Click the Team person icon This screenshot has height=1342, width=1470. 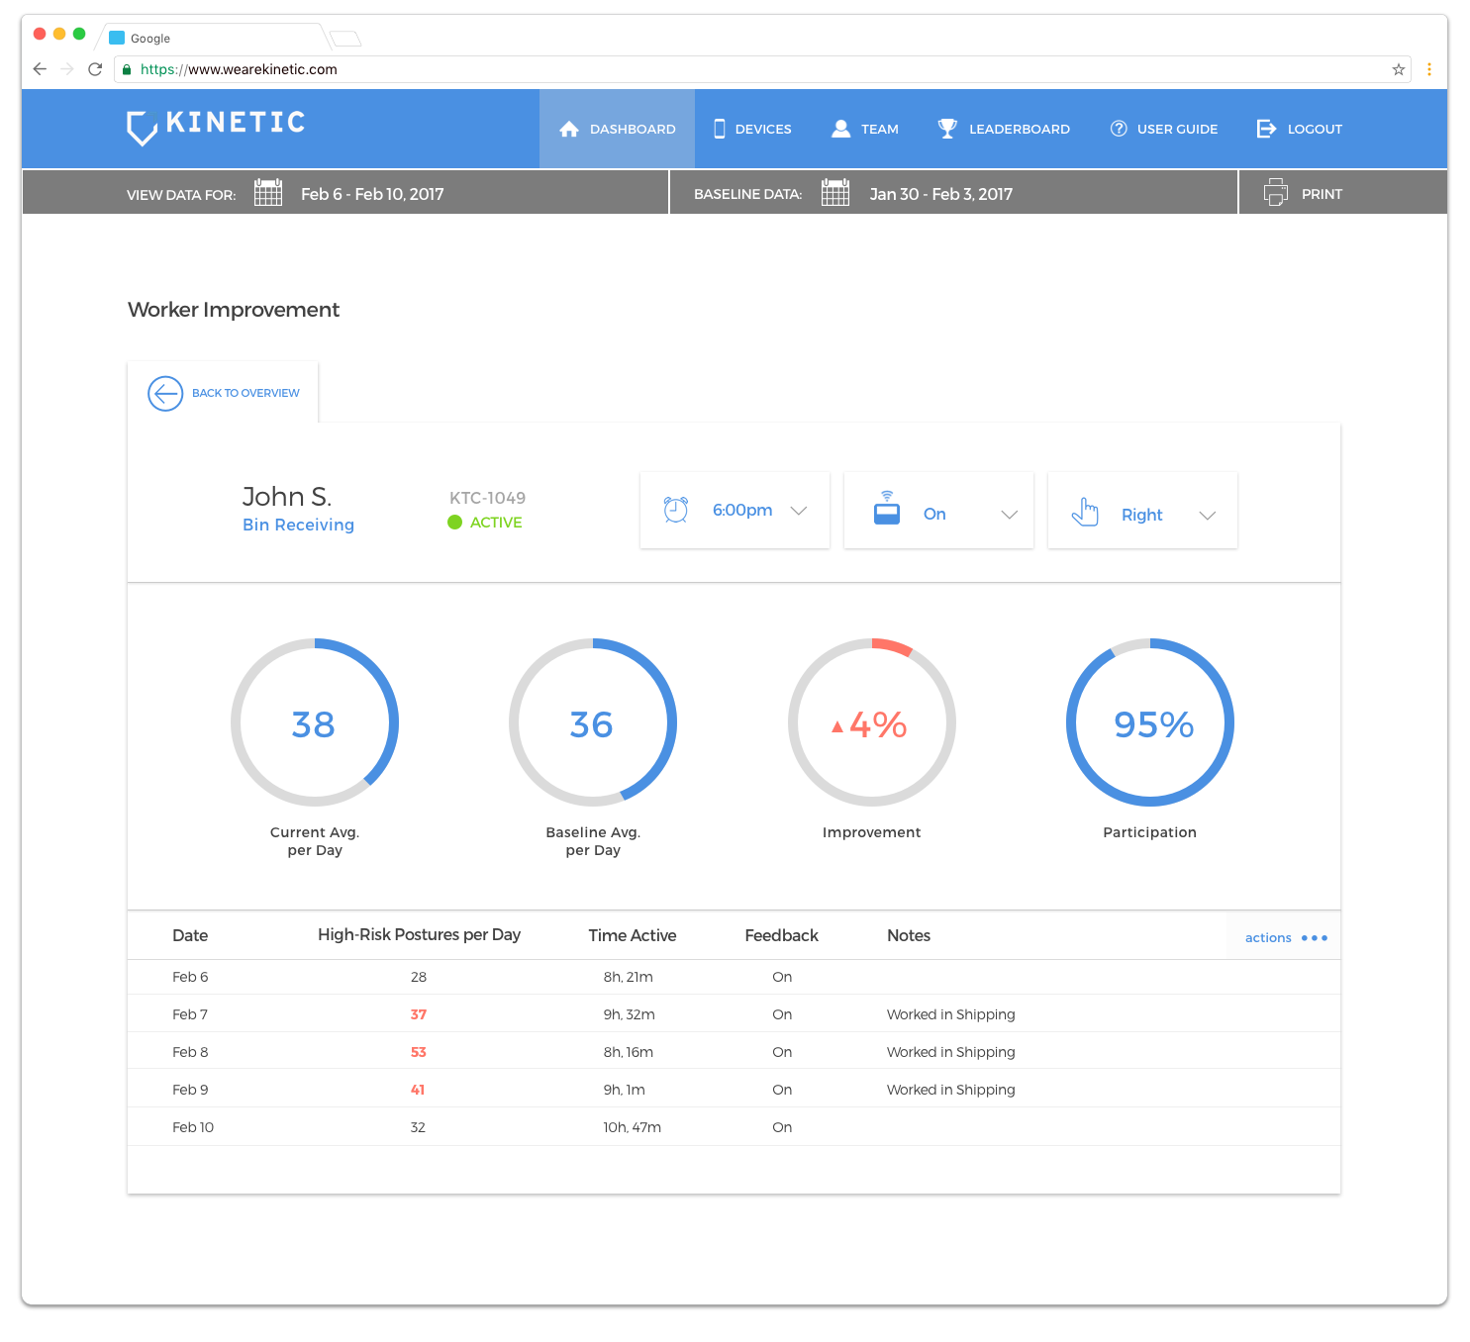pos(841,129)
